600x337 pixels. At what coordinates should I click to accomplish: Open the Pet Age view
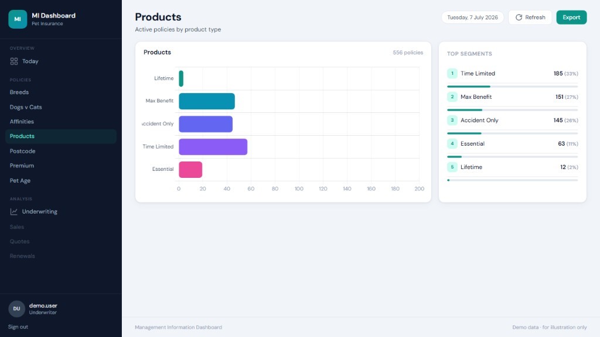[x=61, y=180]
